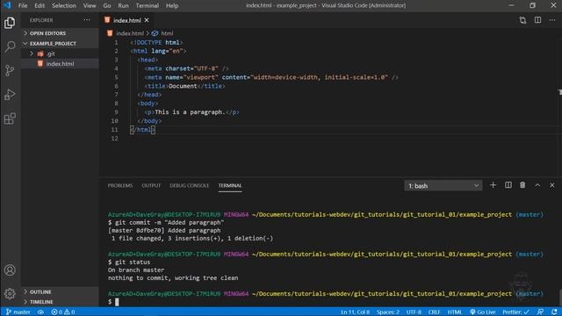
Task: Click the Prettier status item
Action: coord(515,312)
